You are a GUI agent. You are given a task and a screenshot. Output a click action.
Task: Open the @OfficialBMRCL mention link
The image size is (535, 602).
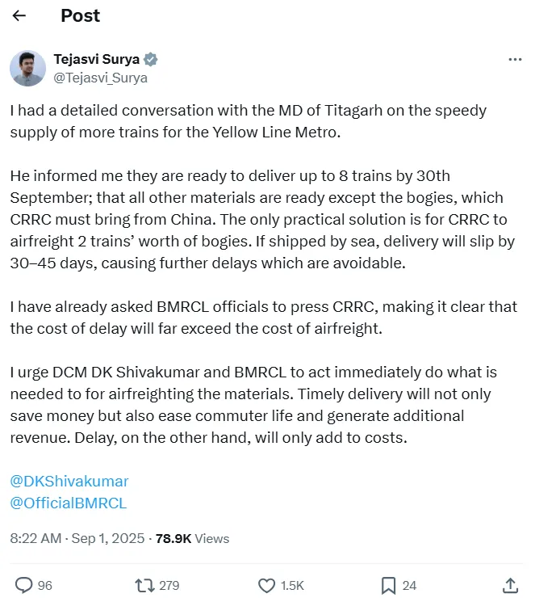68,503
